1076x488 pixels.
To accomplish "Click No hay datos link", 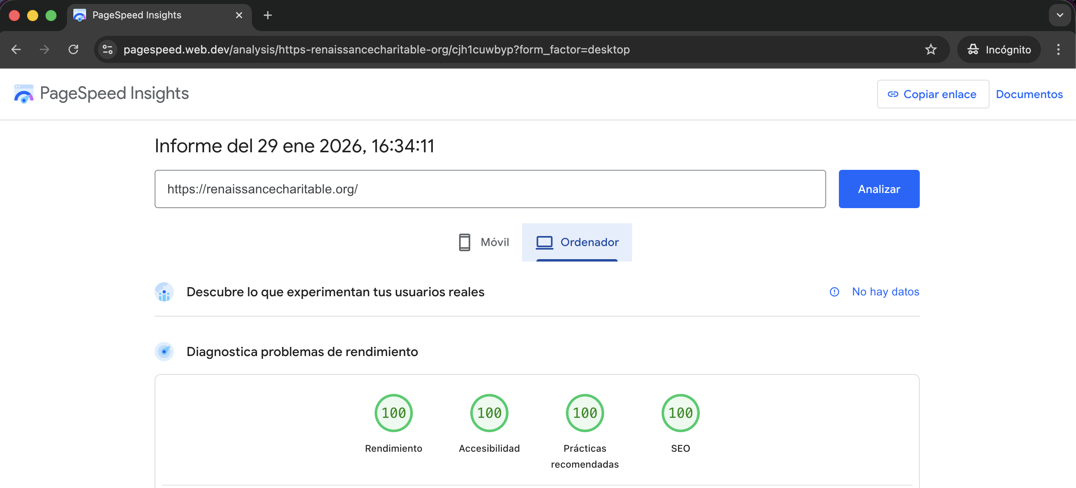I will coord(885,291).
